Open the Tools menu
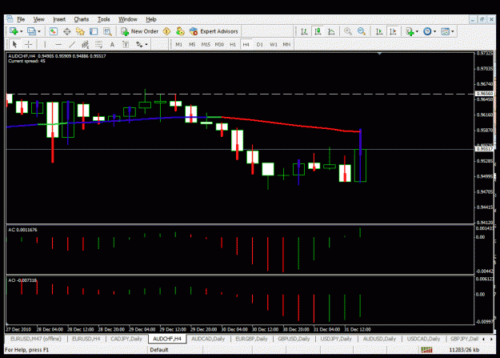 (x=104, y=19)
